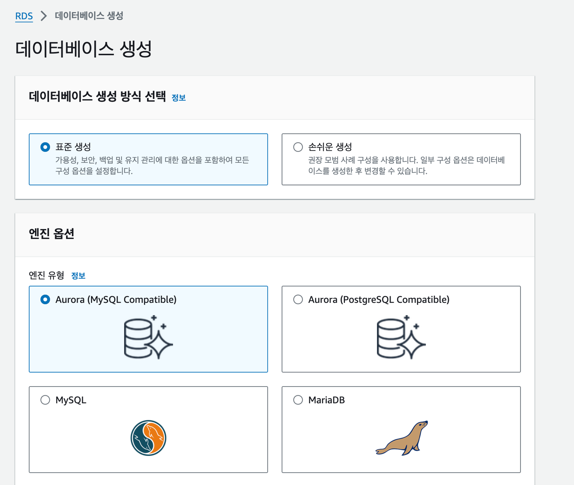Click the breadcrumb chevron separator after RDS
Screen dimensions: 574x485
point(44,16)
